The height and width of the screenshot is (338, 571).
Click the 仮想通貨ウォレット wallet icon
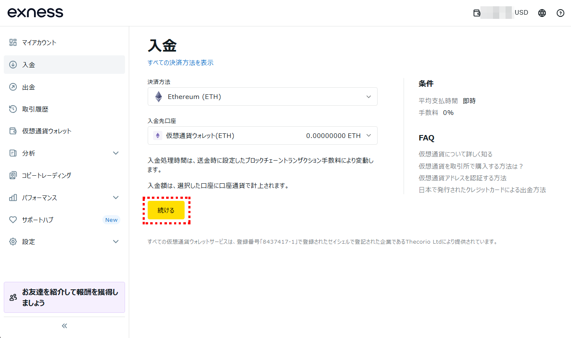(12, 131)
